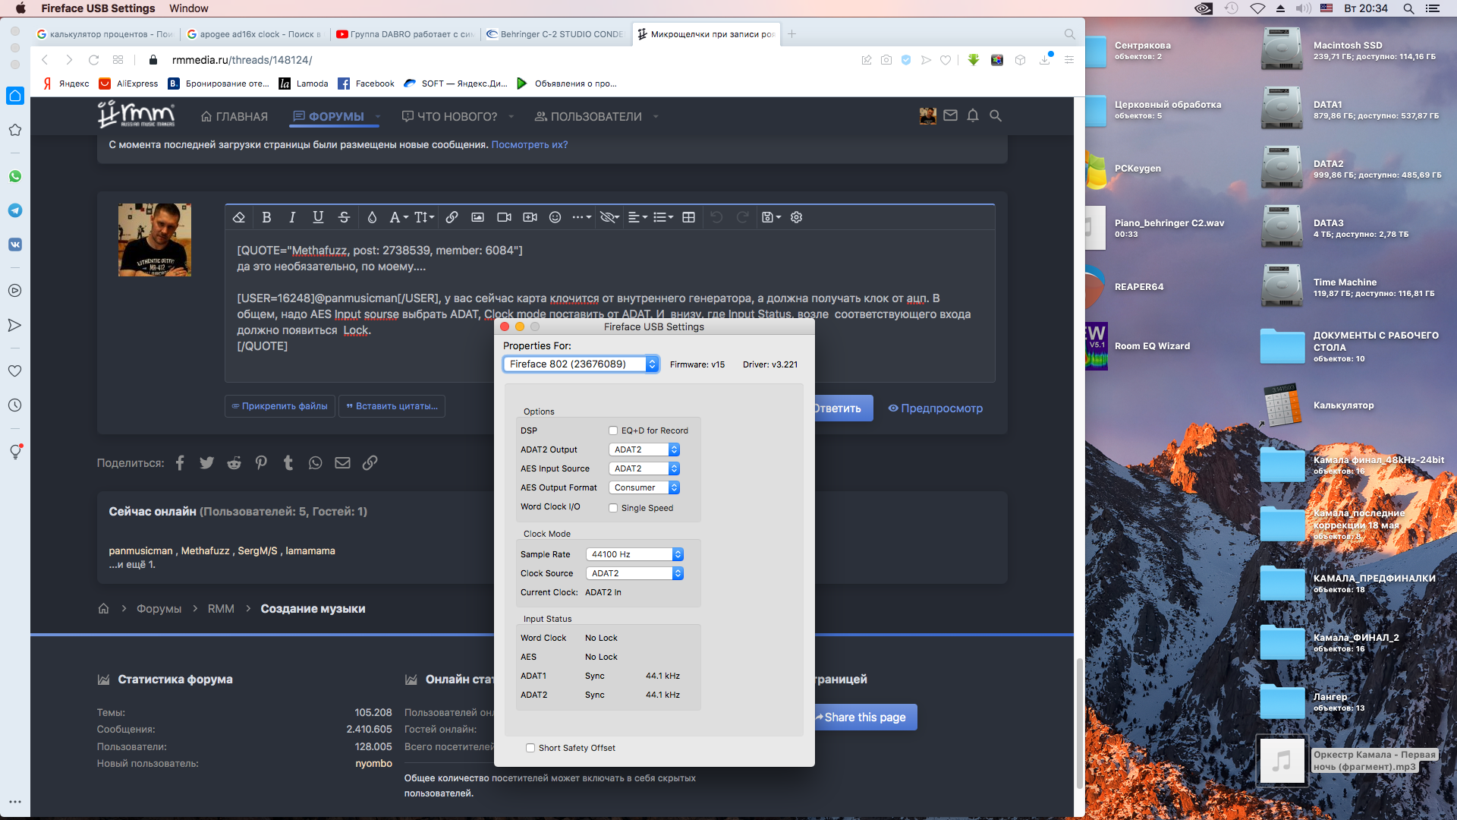Open AES Output Format Consumer dropdown
Viewport: 1457px width, 820px height.
coord(644,487)
